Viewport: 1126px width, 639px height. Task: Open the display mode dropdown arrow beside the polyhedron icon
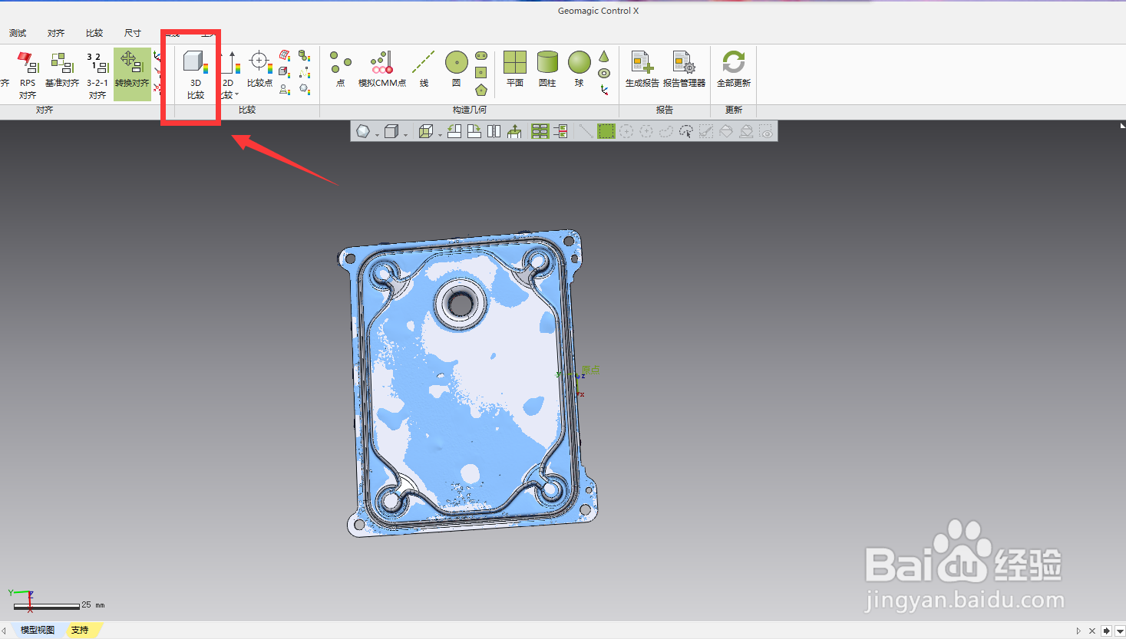[x=378, y=135]
